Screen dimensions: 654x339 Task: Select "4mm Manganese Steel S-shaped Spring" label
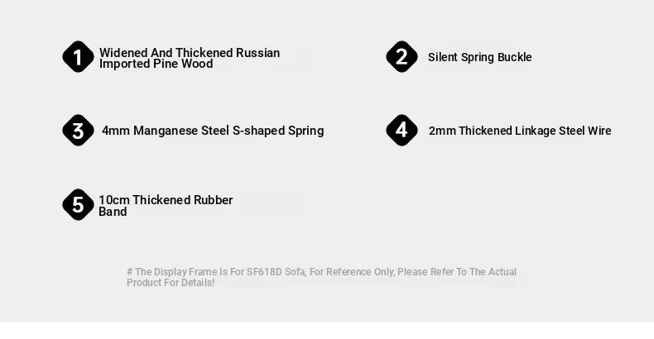pos(213,131)
